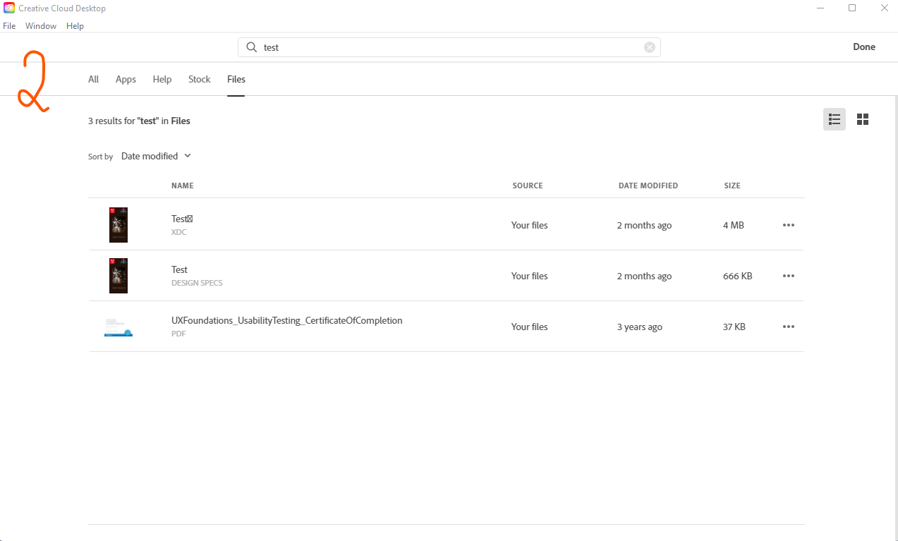Switch to the All tab
Image resolution: width=898 pixels, height=541 pixels.
coord(93,79)
